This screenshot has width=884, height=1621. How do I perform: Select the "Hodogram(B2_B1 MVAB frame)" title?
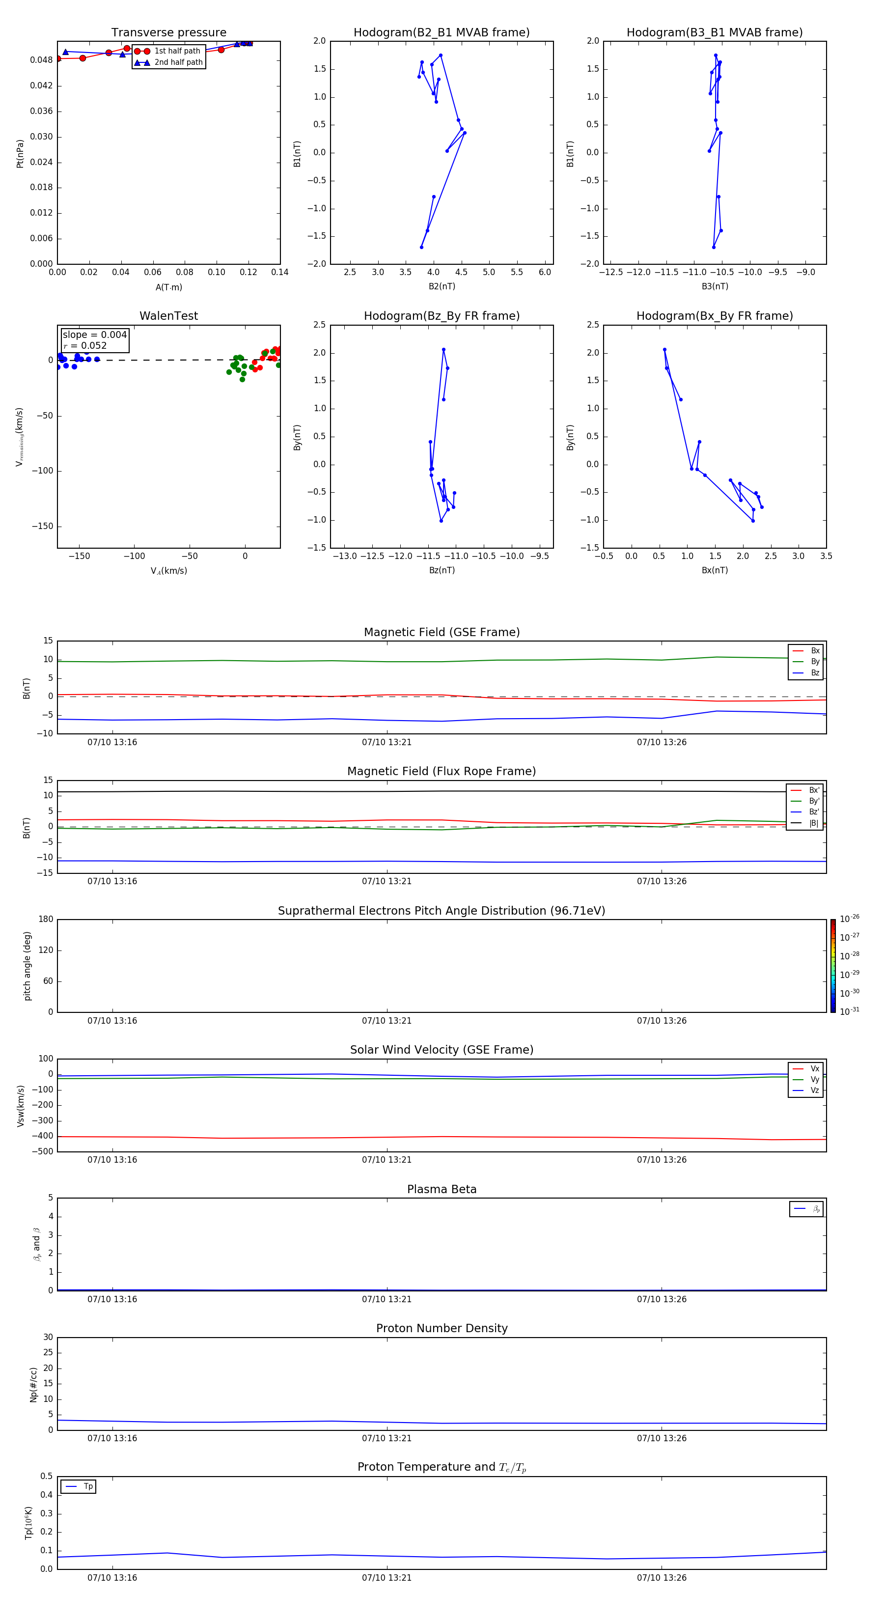coord(442,32)
